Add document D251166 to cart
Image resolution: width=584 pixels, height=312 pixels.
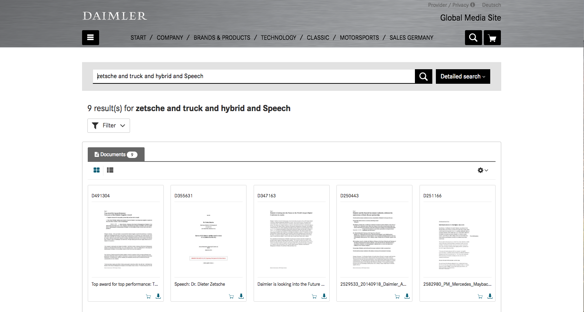(480, 296)
